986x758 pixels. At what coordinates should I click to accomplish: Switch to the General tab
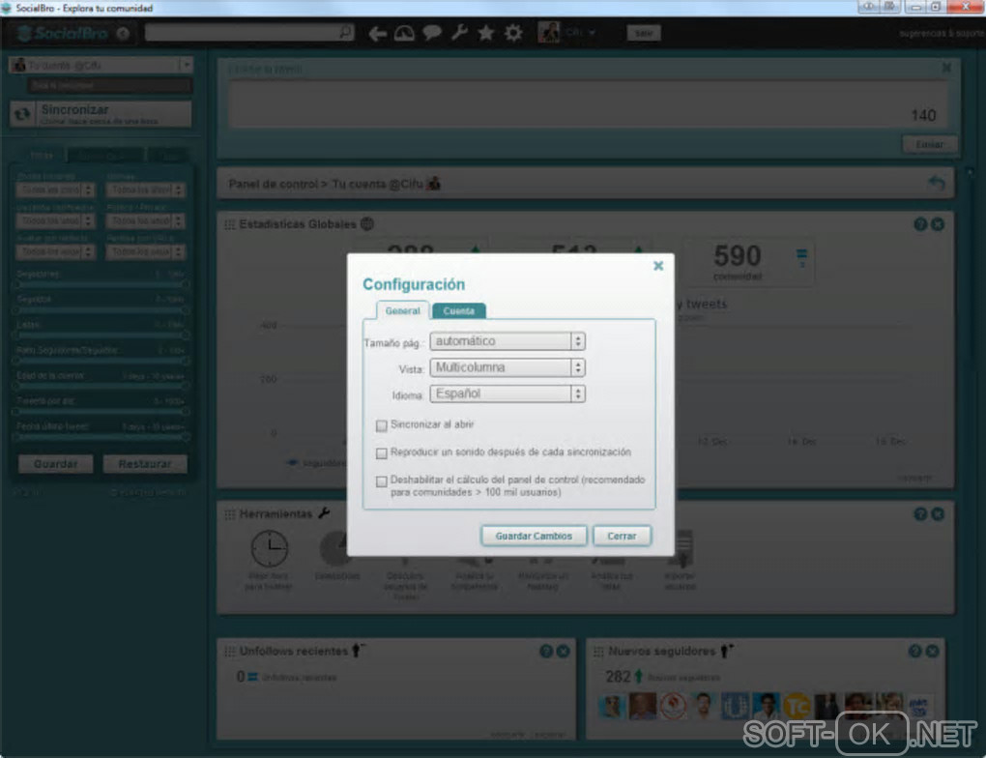click(x=402, y=310)
